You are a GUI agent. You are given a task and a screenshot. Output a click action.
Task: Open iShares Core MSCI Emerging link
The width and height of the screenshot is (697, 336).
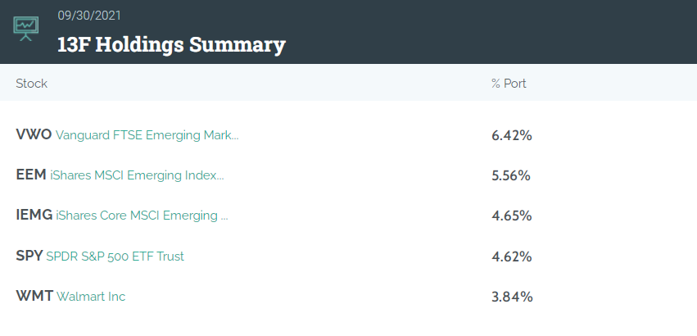[142, 216]
